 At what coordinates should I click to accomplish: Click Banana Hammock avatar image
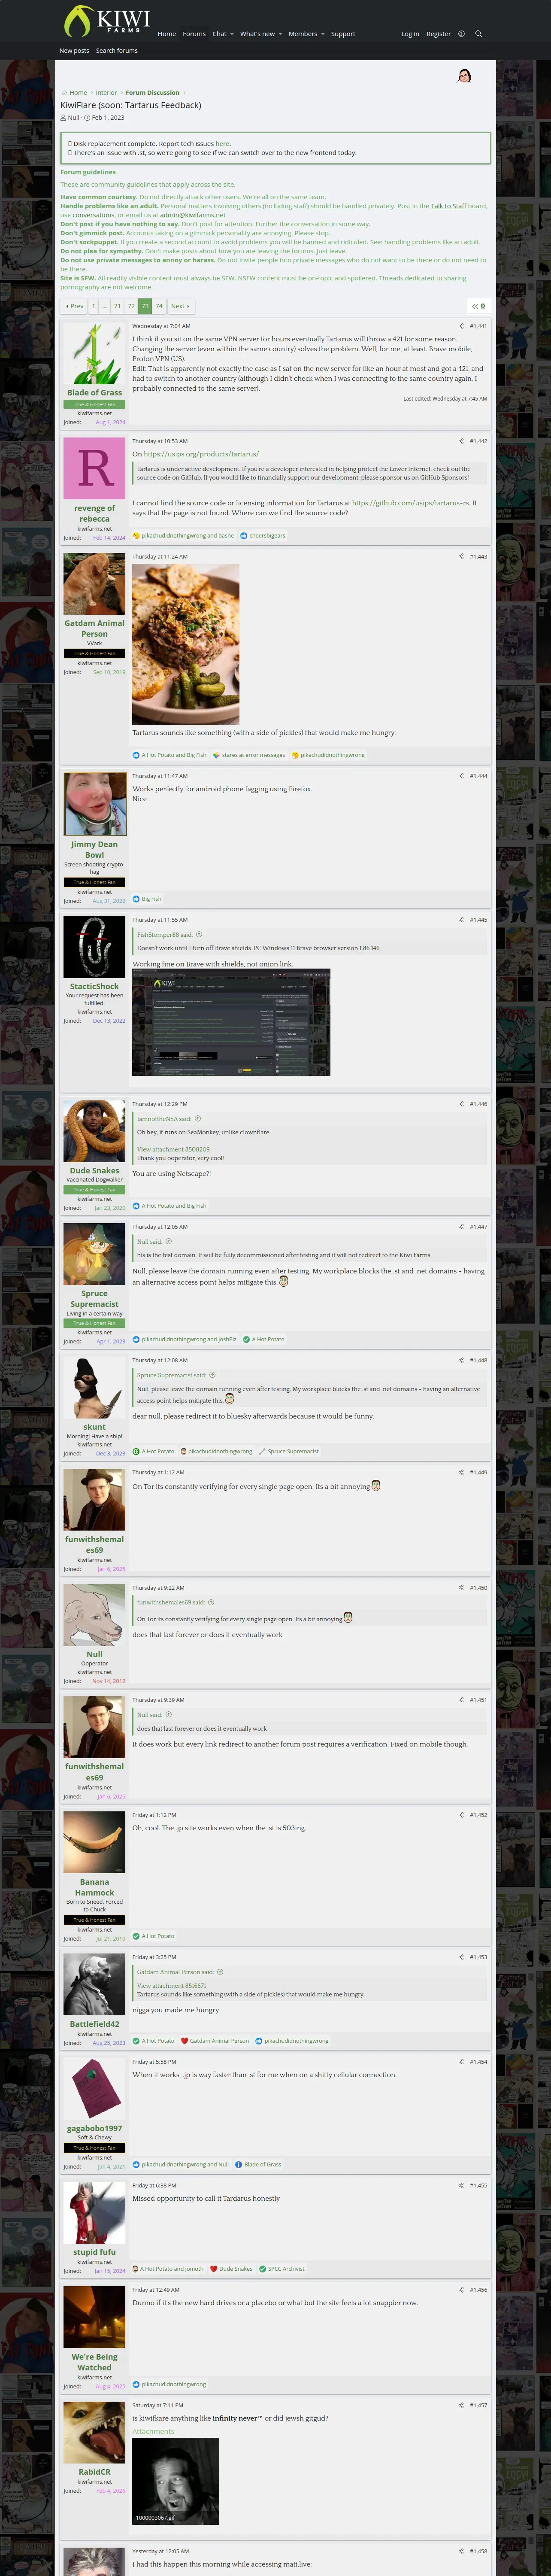click(94, 1842)
